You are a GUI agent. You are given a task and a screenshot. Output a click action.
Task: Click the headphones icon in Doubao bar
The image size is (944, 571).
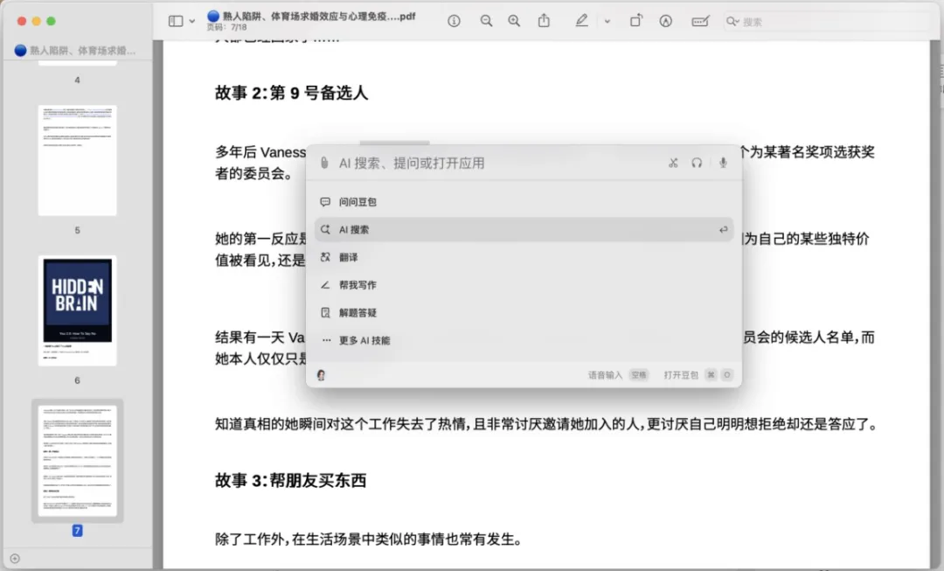point(697,163)
